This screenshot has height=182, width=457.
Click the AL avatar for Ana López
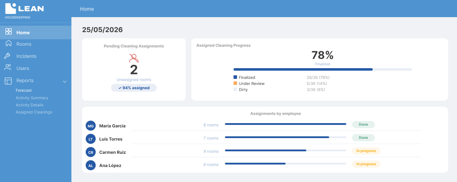click(x=91, y=165)
